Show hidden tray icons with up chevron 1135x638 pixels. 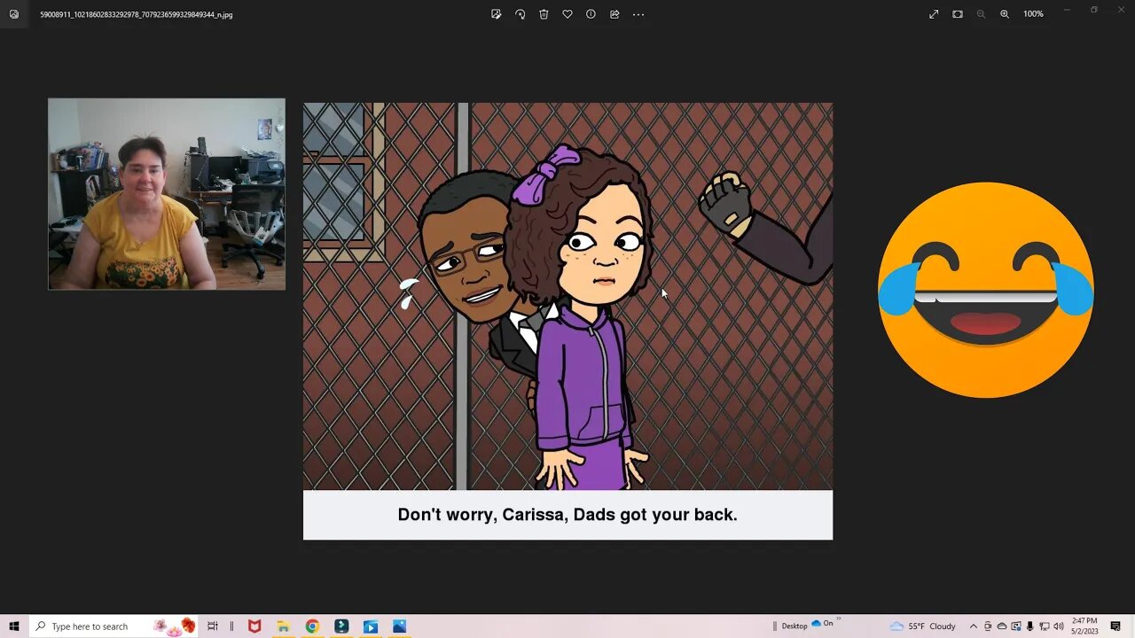[973, 626]
